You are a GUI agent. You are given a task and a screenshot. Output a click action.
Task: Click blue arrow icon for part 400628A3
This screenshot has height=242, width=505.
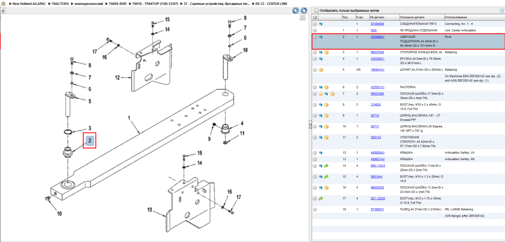pyautogui.click(x=321, y=153)
